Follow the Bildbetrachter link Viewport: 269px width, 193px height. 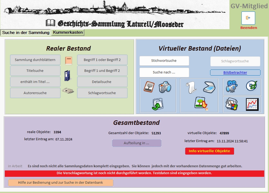[235, 73]
